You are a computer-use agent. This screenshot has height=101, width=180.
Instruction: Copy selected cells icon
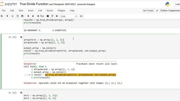pyautogui.click(x=17, y=16)
